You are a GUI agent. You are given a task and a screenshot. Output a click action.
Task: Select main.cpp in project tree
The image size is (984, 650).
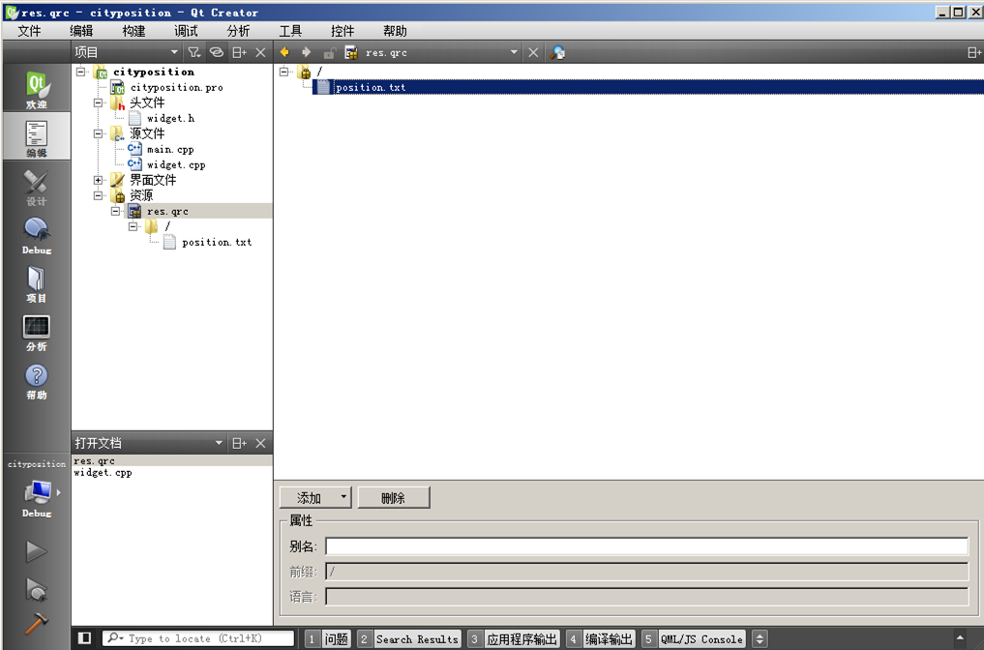[x=169, y=149]
